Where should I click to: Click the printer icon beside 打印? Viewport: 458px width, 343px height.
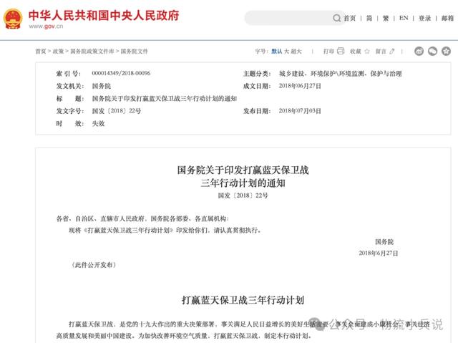coord(341,51)
